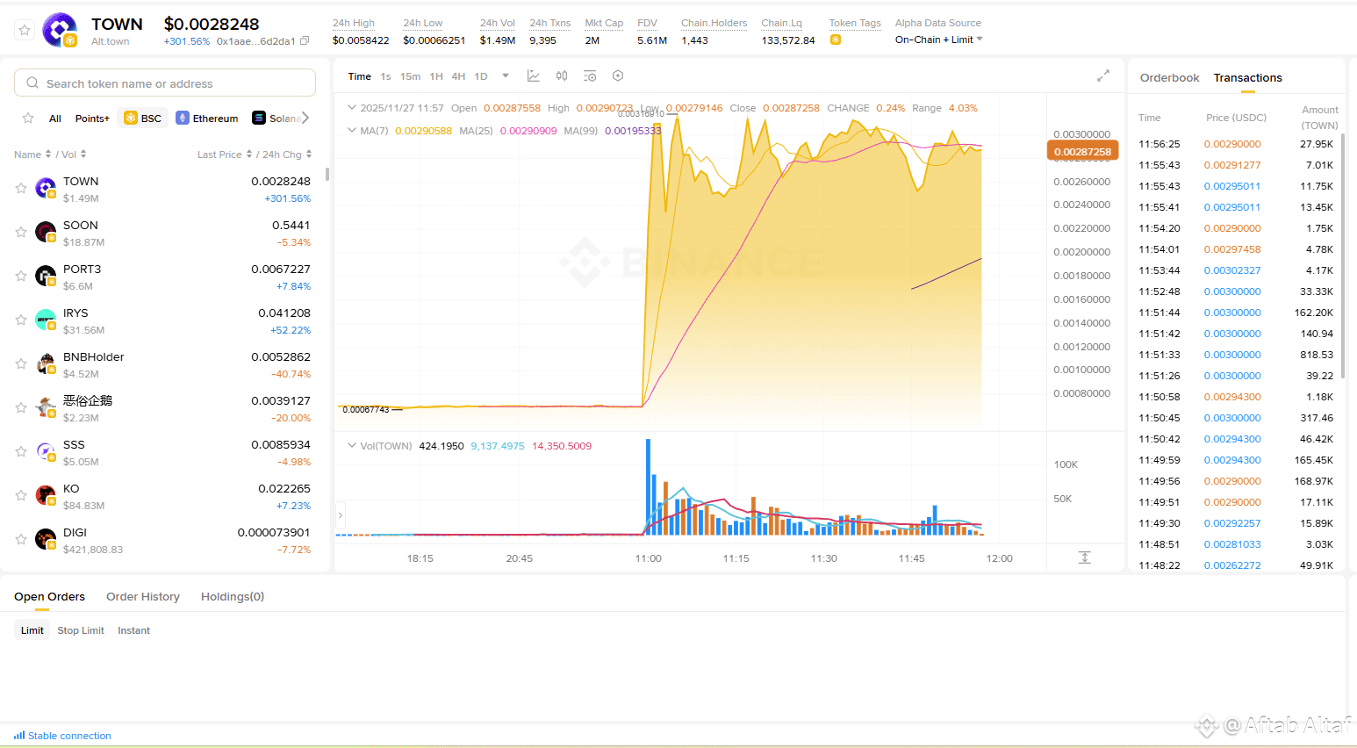1357x748 pixels.
Task: Collapse the MA indicator row chevron
Action: click(352, 131)
